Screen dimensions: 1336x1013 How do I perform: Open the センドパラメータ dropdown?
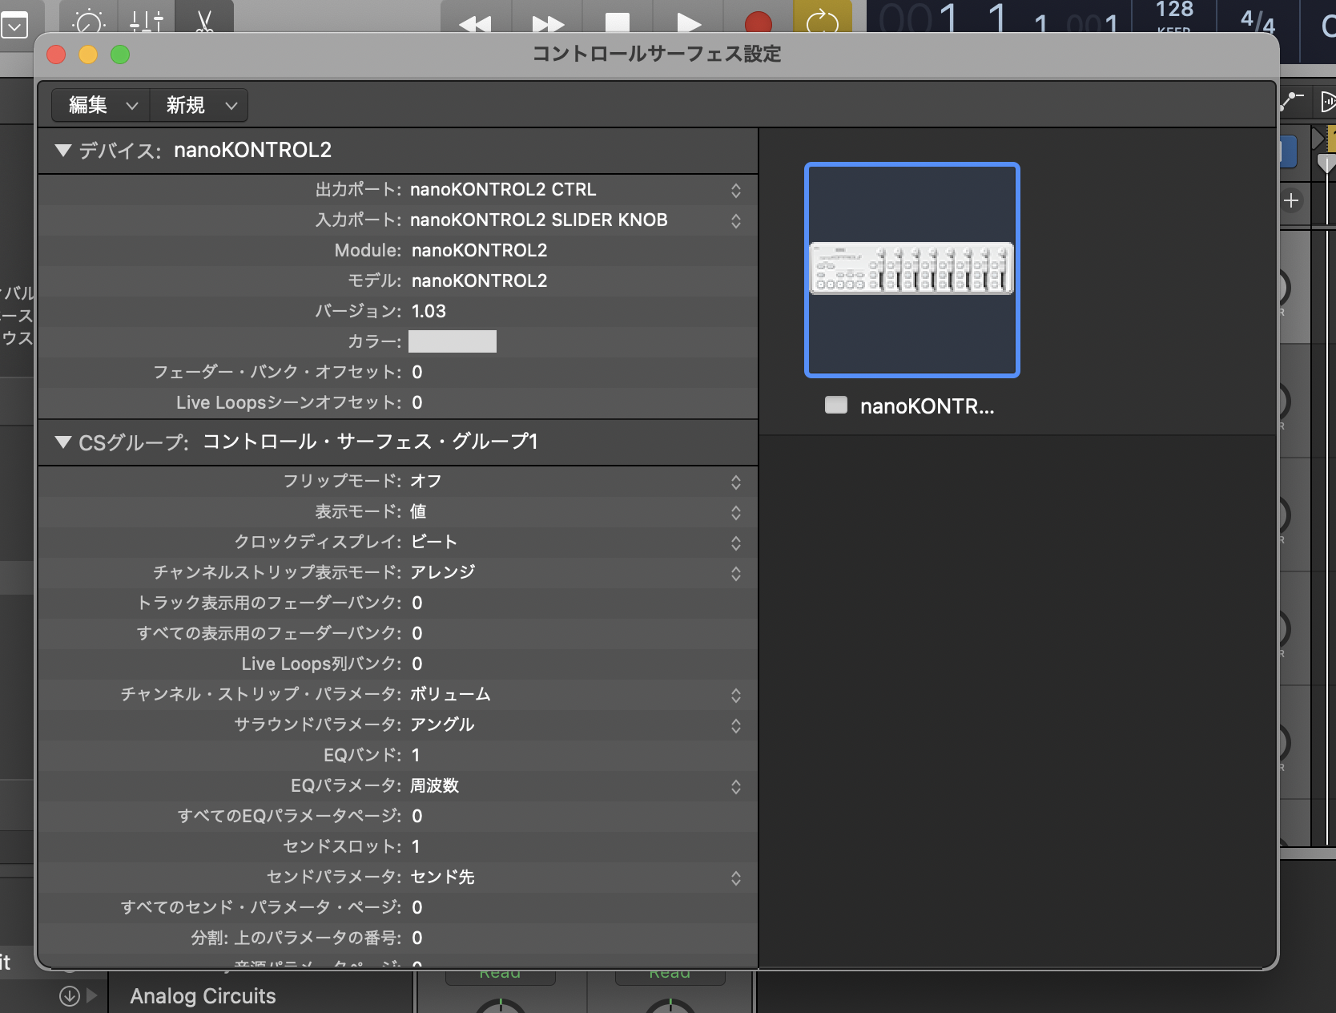click(735, 878)
